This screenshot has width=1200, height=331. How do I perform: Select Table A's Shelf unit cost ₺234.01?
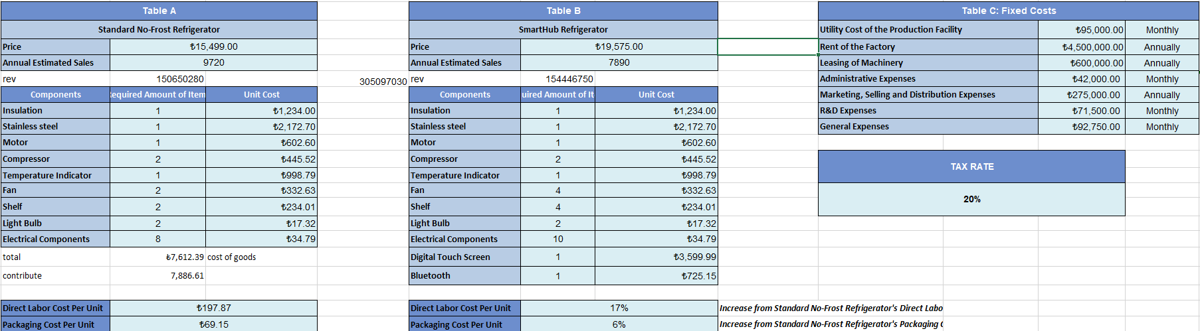pos(261,207)
